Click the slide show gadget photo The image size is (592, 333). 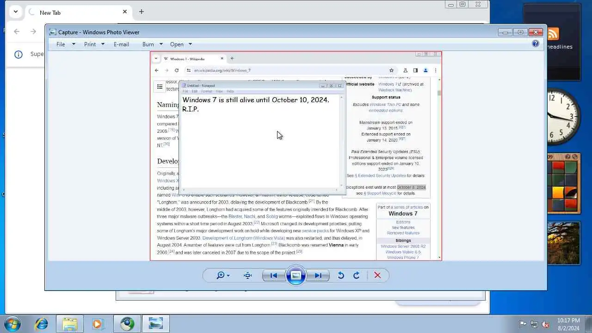(563, 243)
